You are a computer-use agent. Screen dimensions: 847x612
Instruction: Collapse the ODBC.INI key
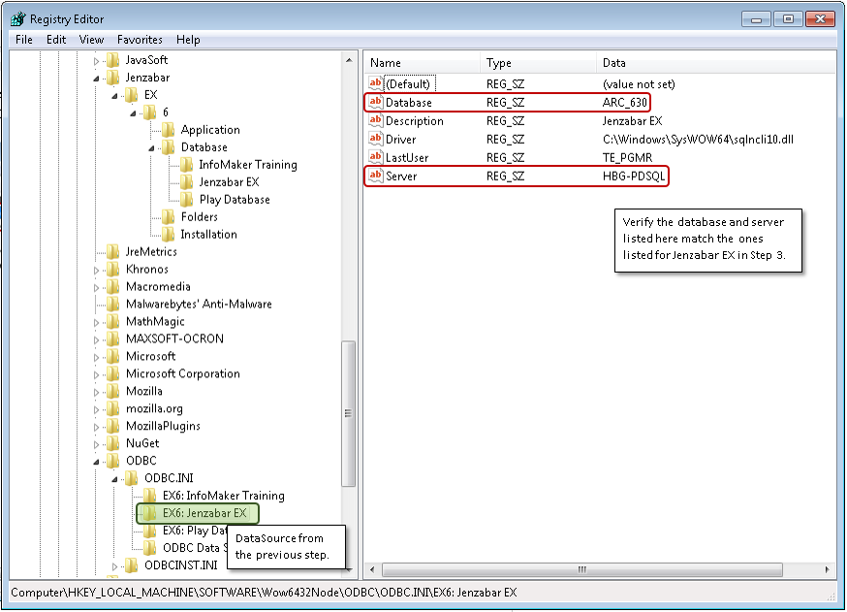114,478
